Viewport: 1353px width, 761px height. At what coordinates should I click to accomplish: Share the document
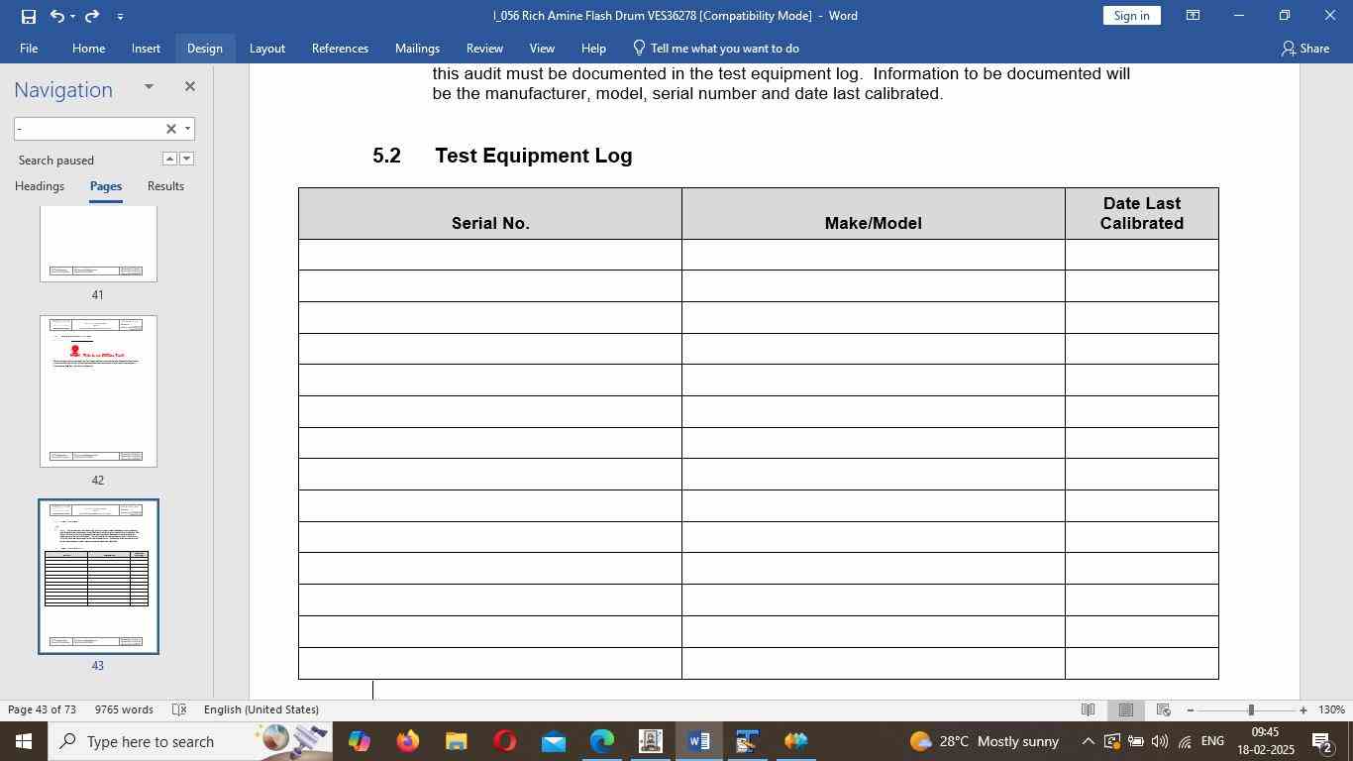point(1304,48)
